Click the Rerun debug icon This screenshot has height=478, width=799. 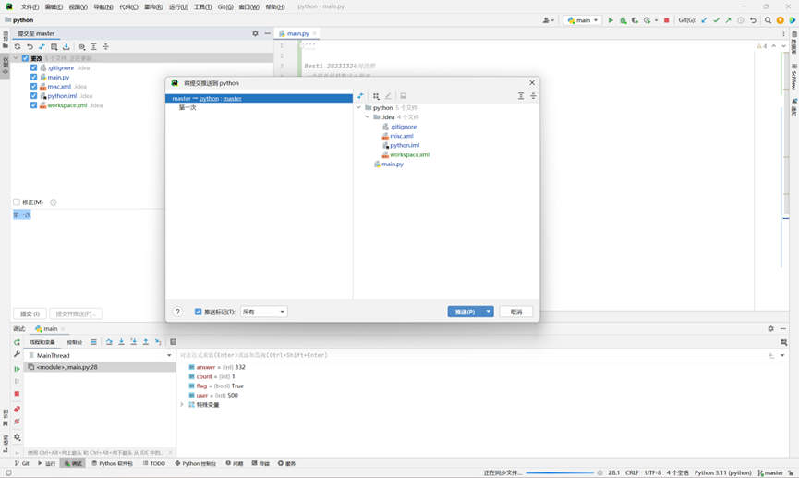click(x=17, y=342)
